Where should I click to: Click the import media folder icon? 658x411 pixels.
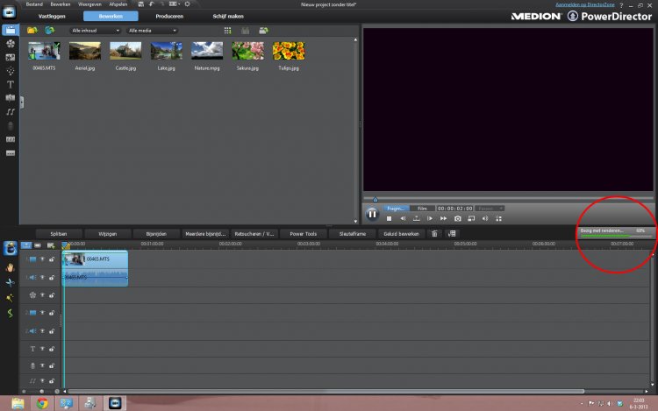coord(32,31)
